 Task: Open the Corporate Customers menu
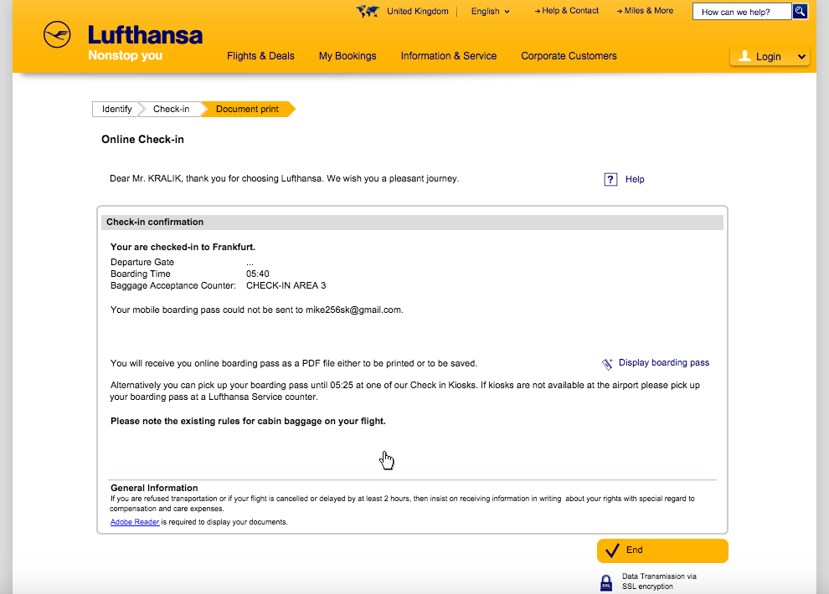(x=569, y=56)
